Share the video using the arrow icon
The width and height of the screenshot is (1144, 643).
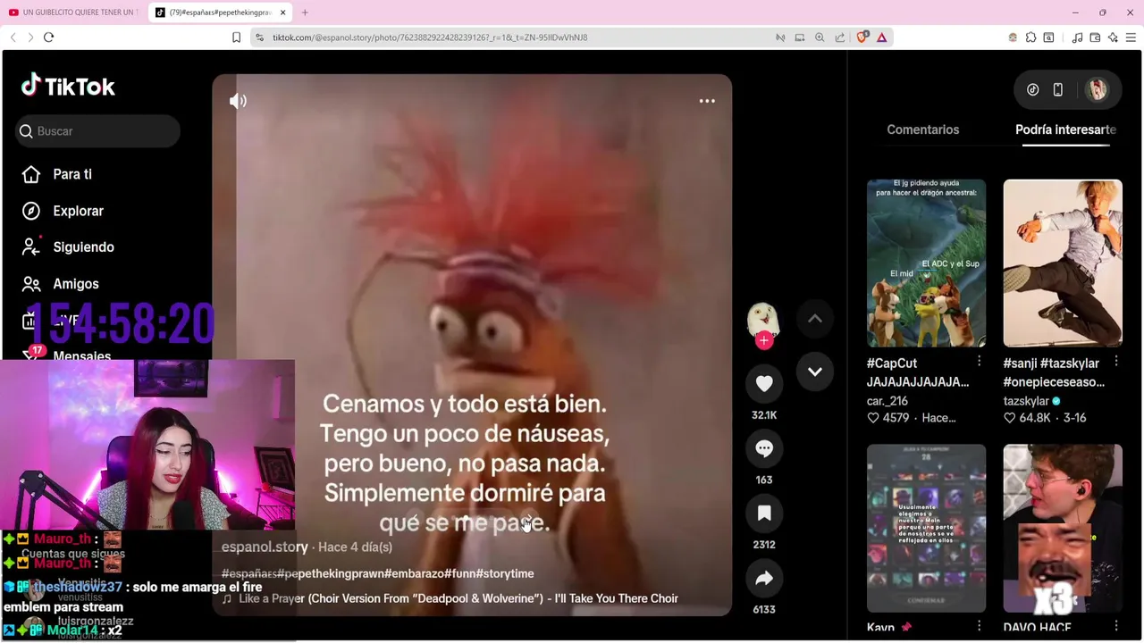pyautogui.click(x=764, y=579)
